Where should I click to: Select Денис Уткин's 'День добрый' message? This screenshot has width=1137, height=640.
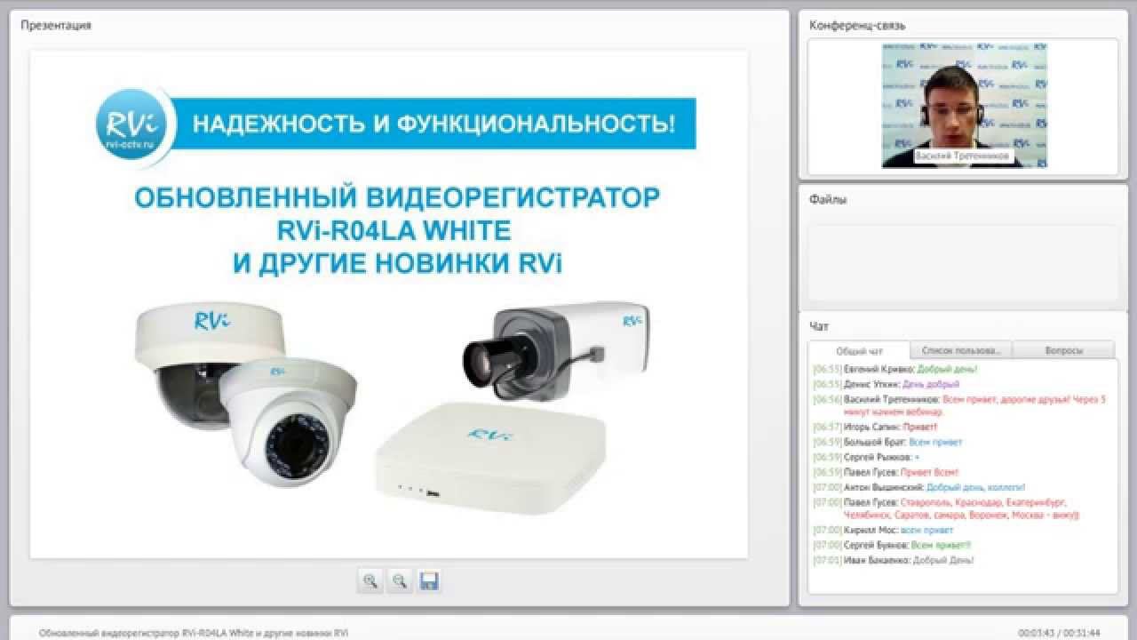click(887, 384)
